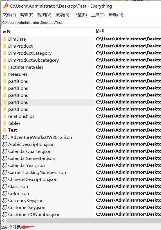Click the CalendarSemester.json file icon
Screen dimensions: 161x230
pos(5,158)
